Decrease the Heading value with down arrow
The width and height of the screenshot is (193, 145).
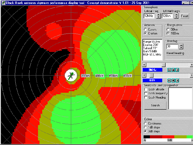click(x=181, y=48)
